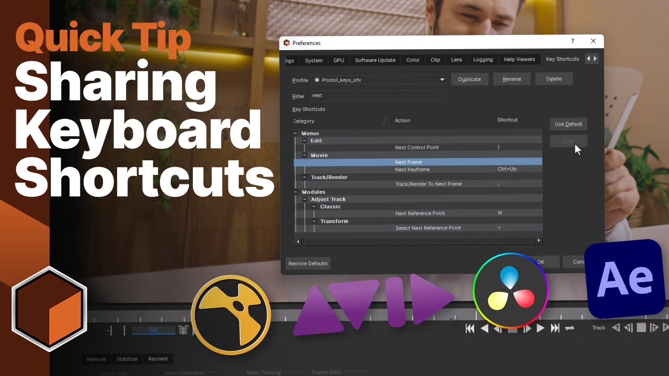Image resolution: width=669 pixels, height=376 pixels.
Task: Select the 'Next Reference Point' action row
Action: click(x=418, y=213)
